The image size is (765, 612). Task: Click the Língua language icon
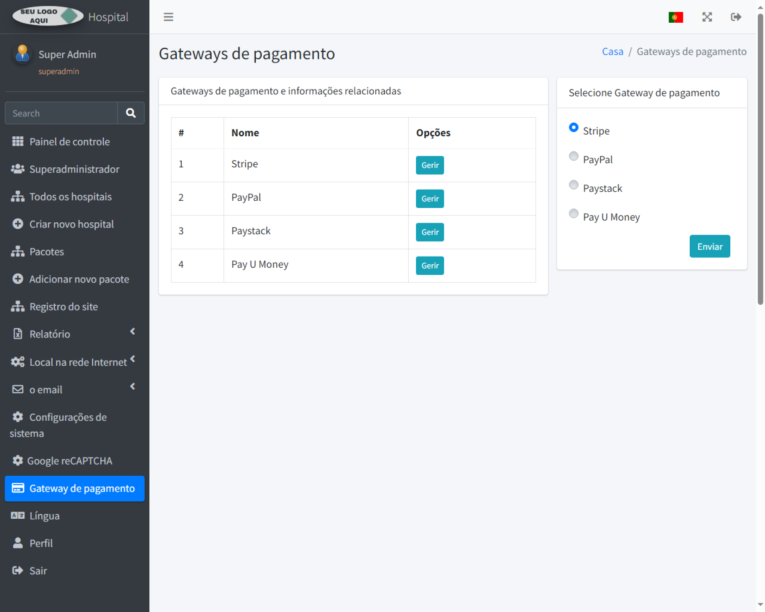click(x=18, y=516)
